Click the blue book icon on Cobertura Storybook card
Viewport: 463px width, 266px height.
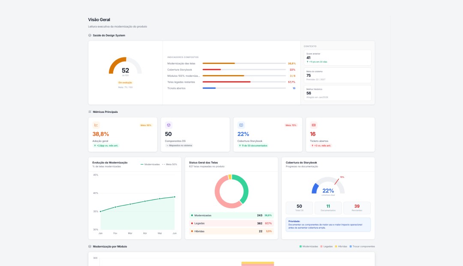pos(241,125)
